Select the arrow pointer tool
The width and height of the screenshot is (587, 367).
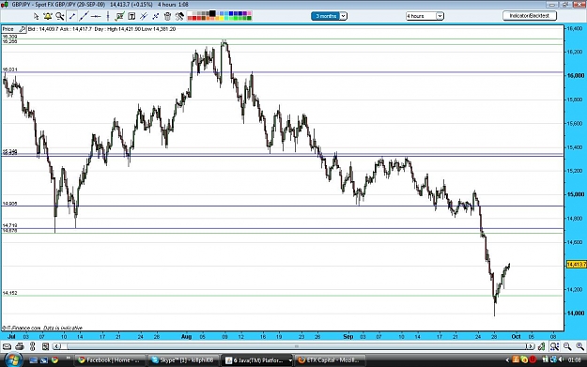point(36,16)
